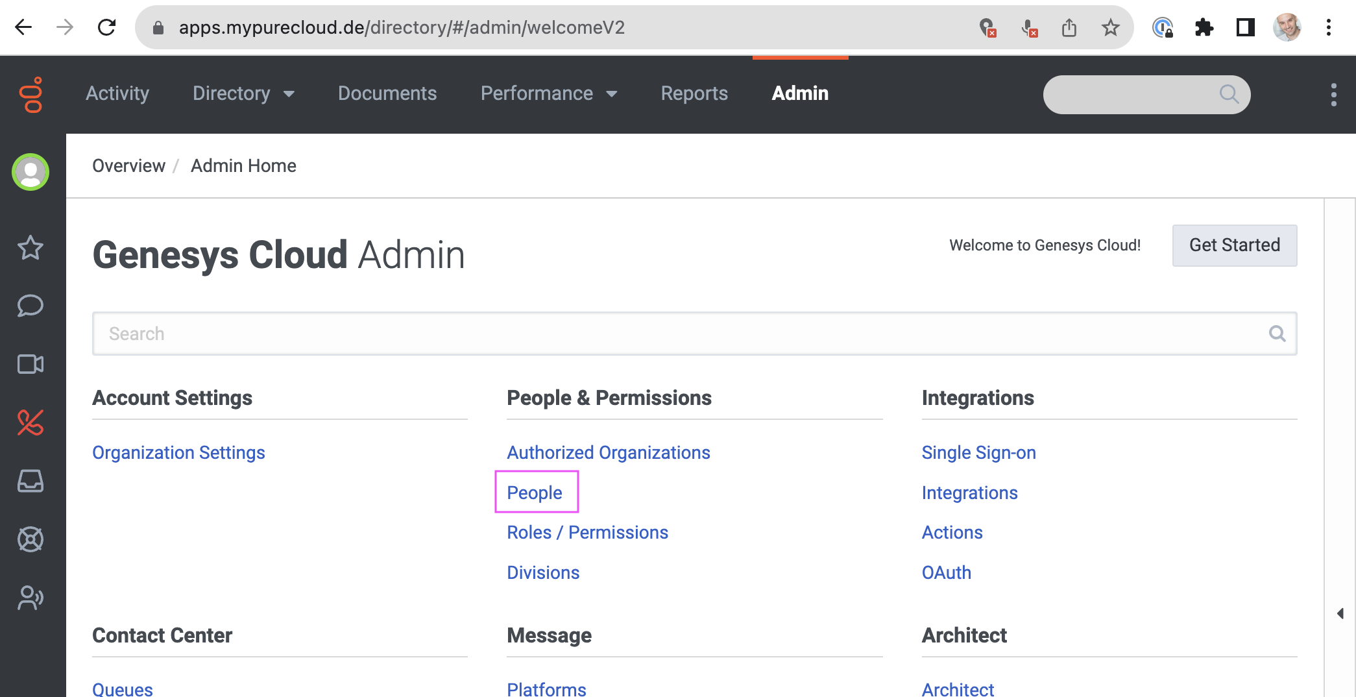This screenshot has height=697, width=1356.
Task: Open Roles / Permissions link
Action: [587, 532]
